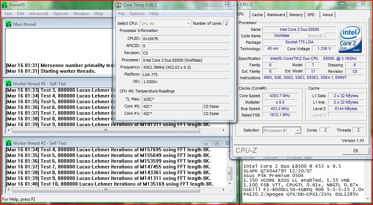Close the Worker thread #2 window
The image size is (373, 205).
point(227,143)
